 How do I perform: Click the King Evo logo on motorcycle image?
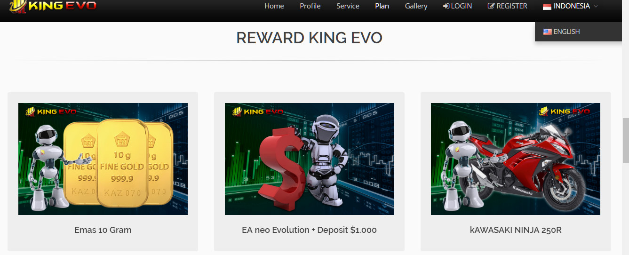564,112
